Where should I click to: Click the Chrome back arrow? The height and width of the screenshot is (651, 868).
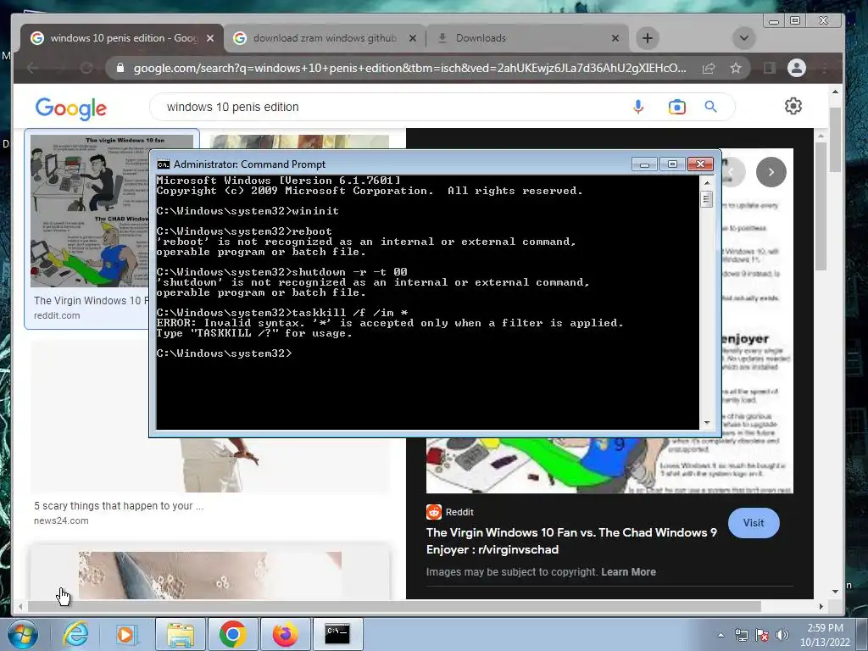(32, 68)
